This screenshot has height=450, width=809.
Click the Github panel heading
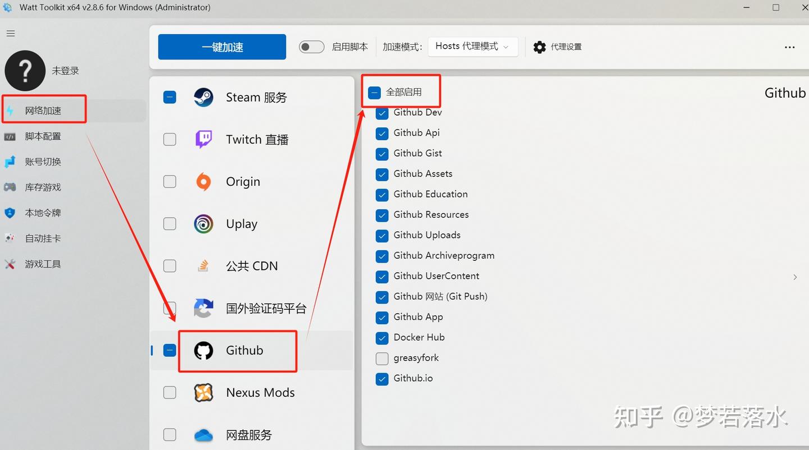[x=785, y=93]
